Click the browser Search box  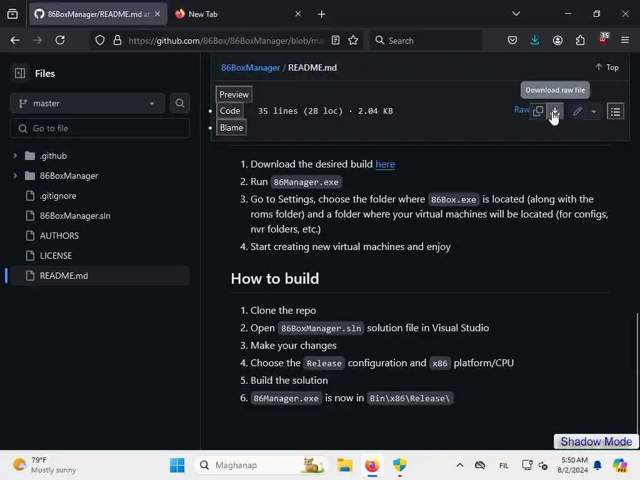[426, 41]
